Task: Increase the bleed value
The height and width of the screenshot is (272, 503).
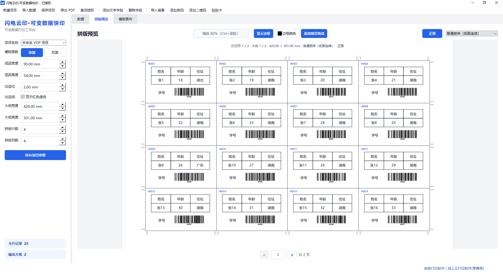Action: click(62, 85)
